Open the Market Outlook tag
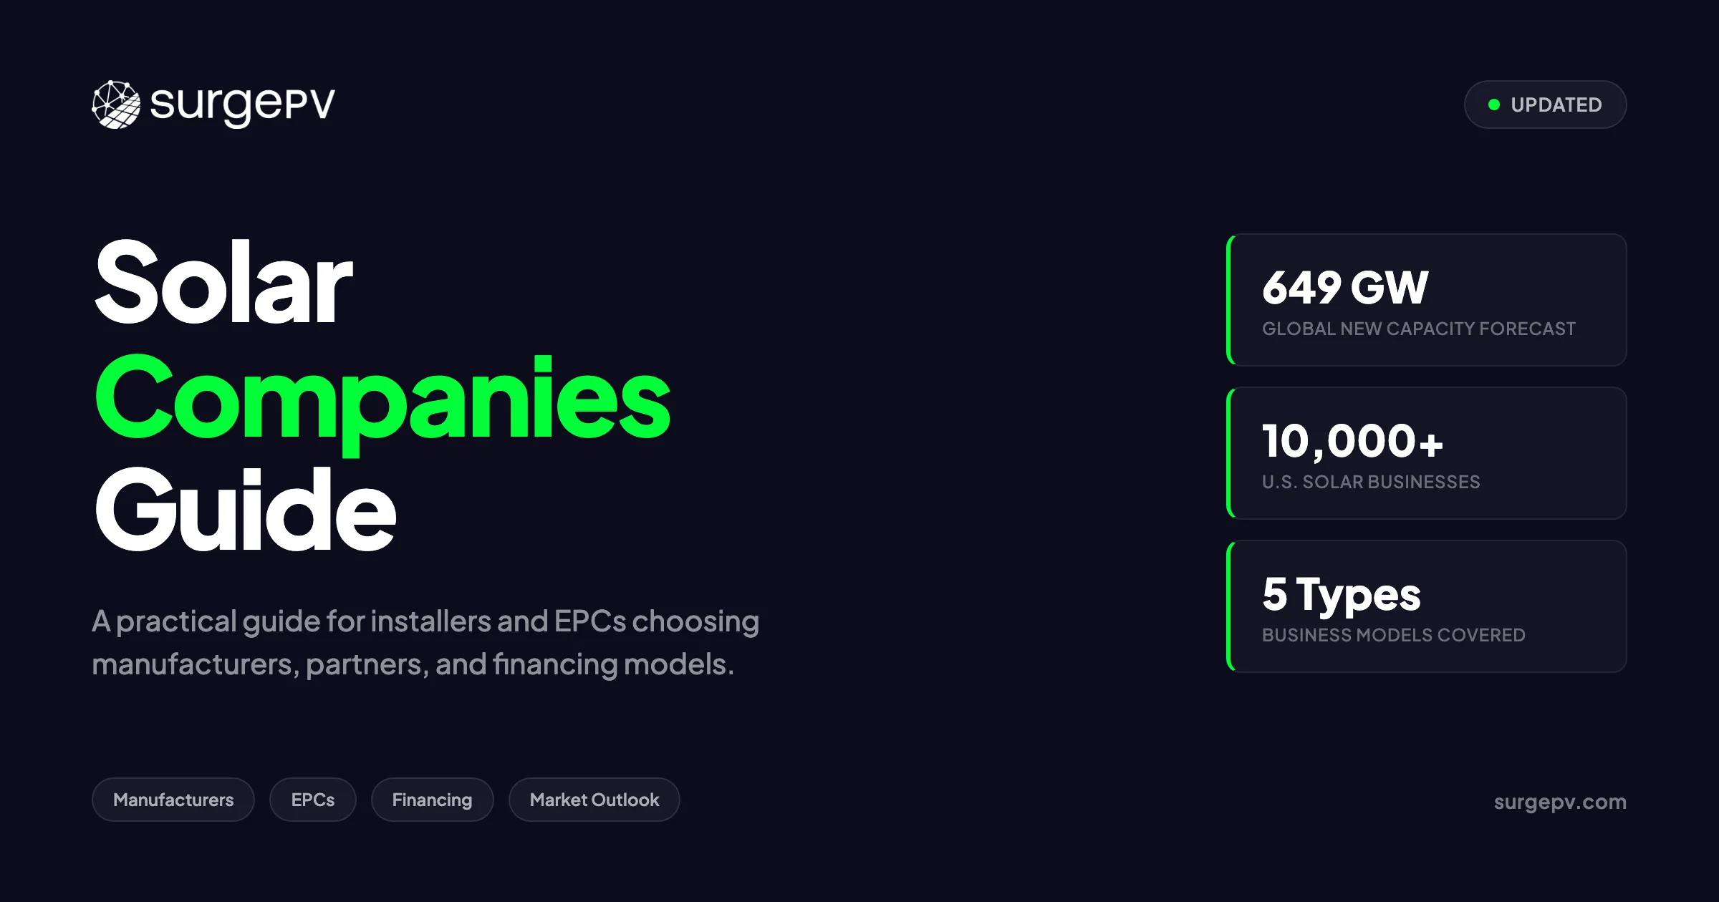 point(594,800)
